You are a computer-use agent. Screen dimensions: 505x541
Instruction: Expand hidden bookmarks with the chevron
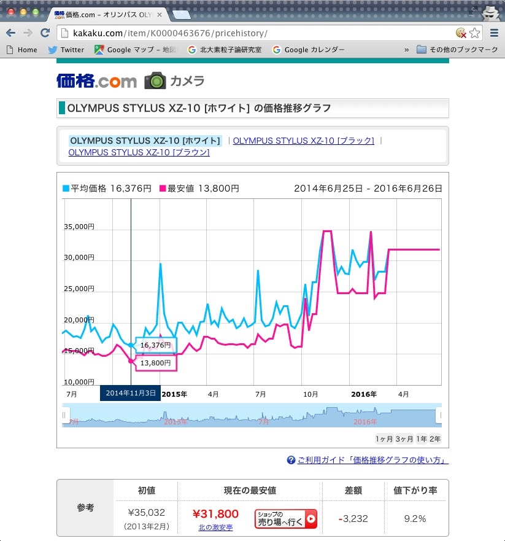click(406, 50)
